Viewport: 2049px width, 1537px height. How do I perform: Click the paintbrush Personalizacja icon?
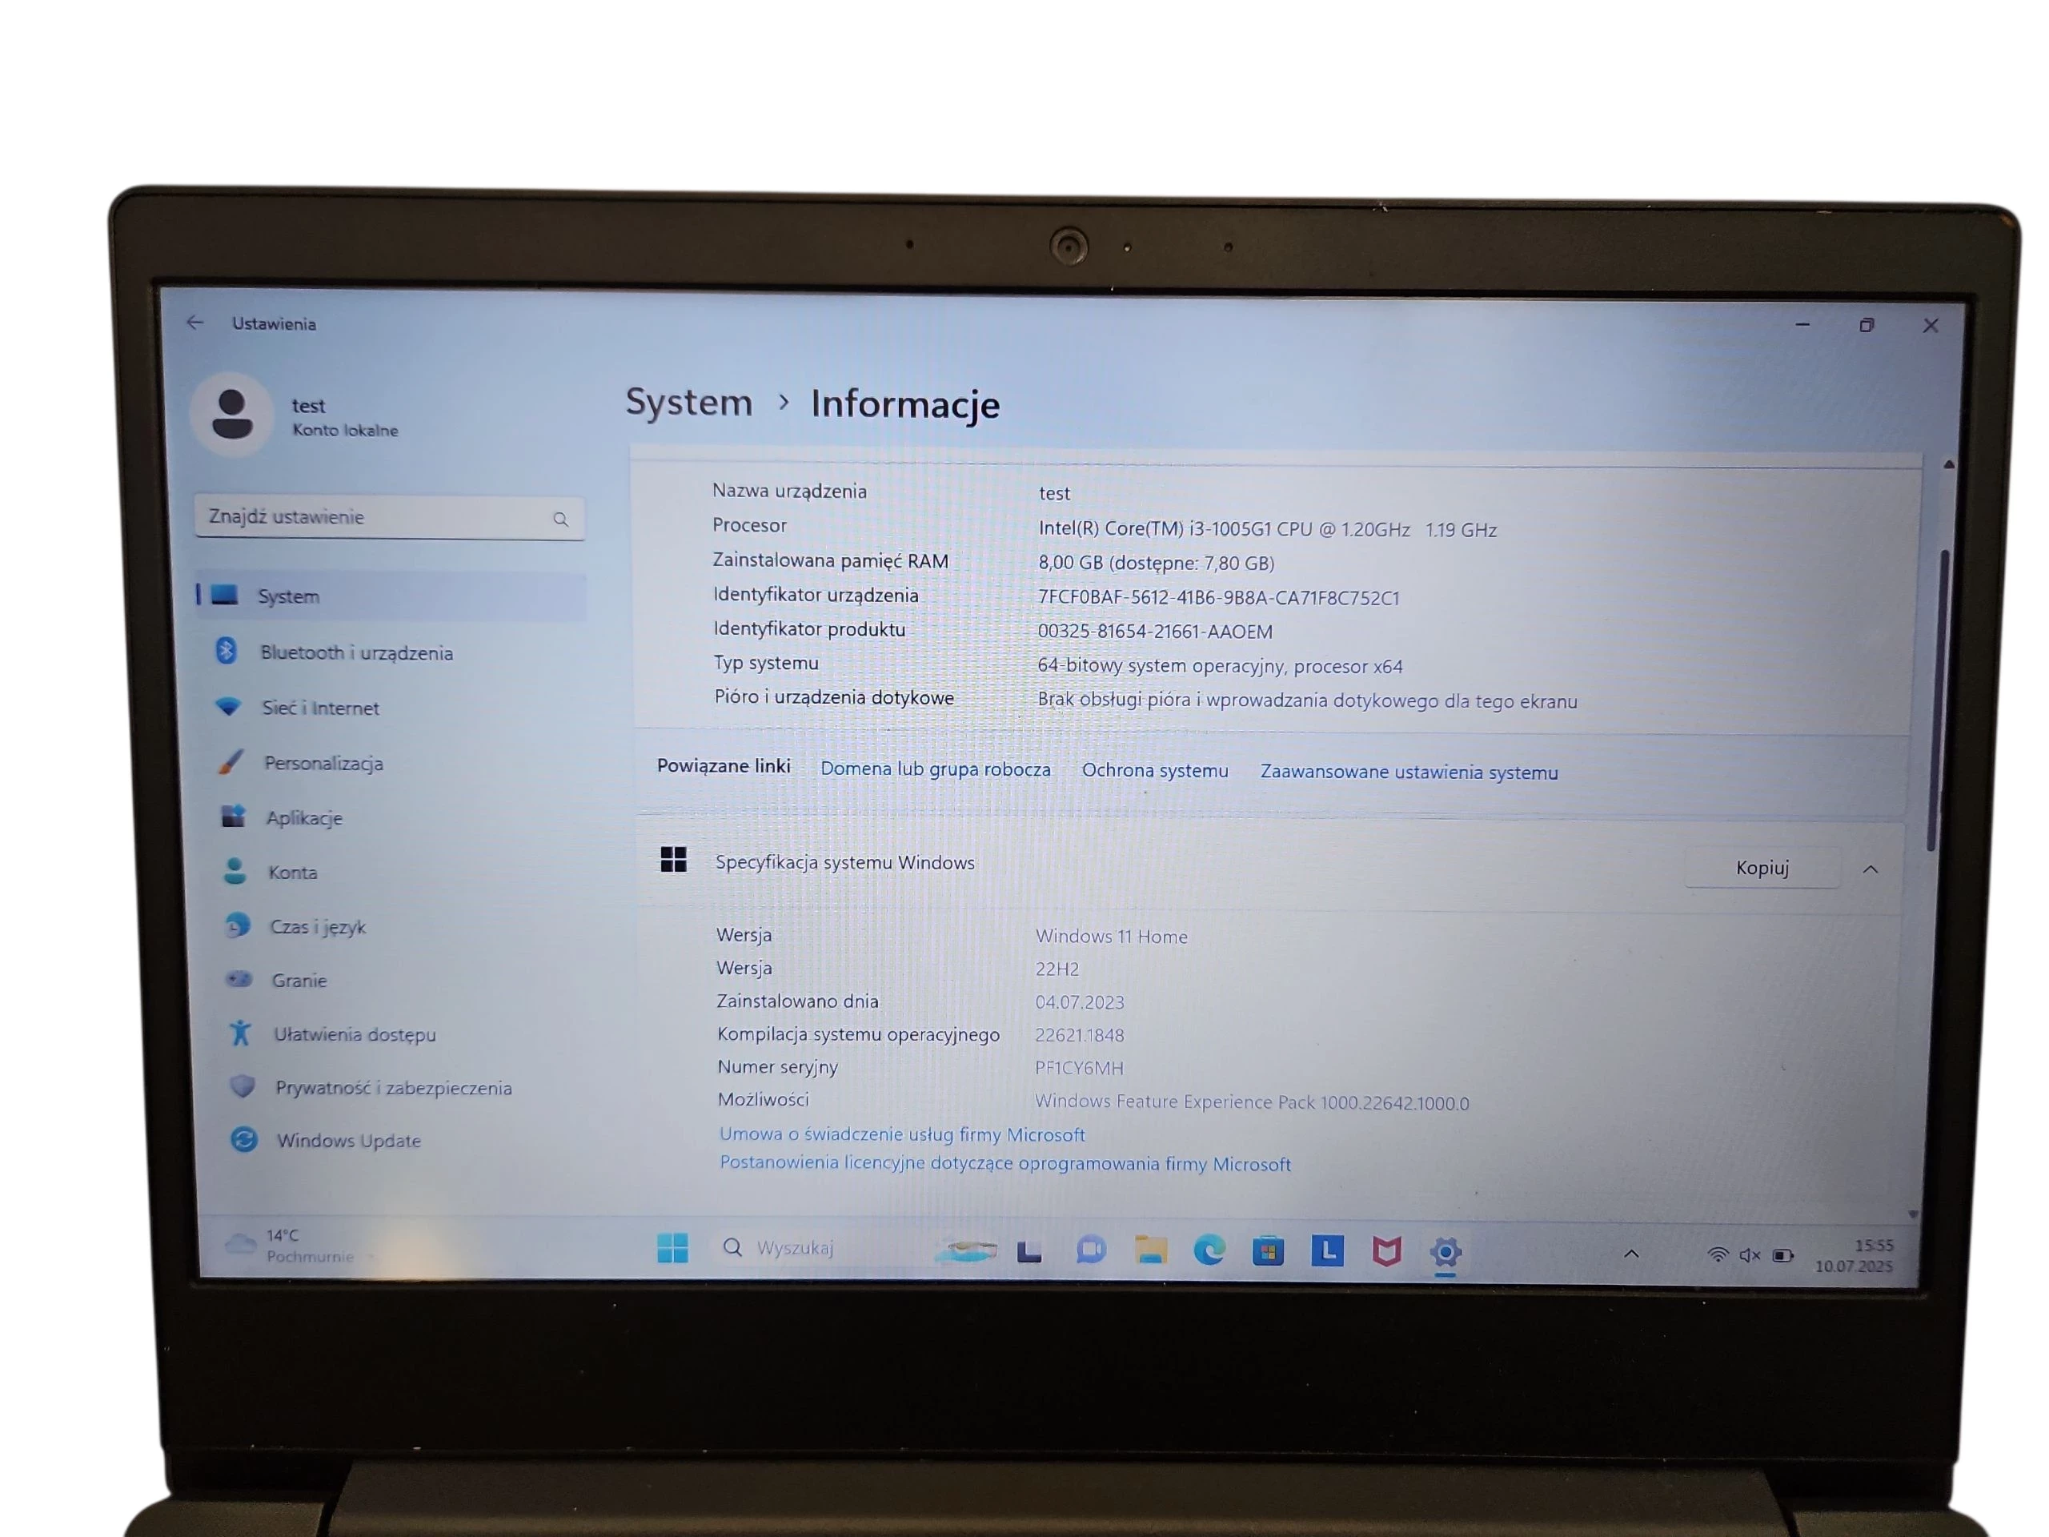(x=231, y=761)
